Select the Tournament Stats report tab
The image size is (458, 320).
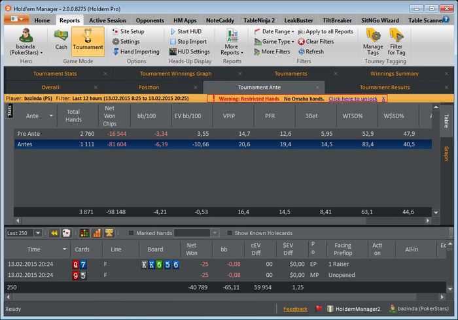(55, 74)
